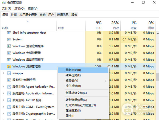Image resolution: width=159 pixels, height=120 pixels.
Task: Select Windows 资源管理器 process name
Action: pyautogui.click(x=27, y=66)
